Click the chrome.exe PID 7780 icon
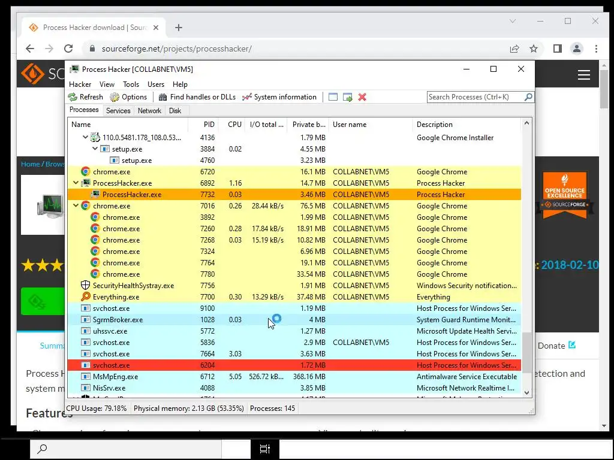Viewport: 614px width, 460px height. [x=95, y=274]
